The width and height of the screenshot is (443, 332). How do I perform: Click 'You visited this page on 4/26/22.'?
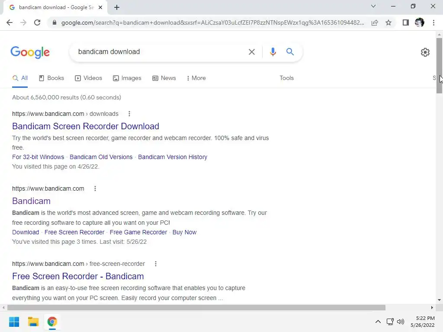56,166
